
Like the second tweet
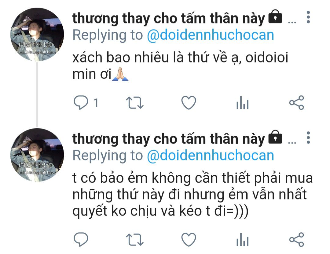[189, 239]
